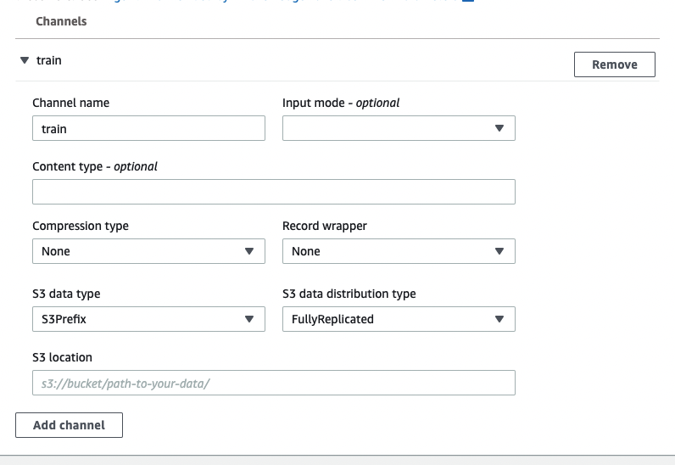Click the Channels section heading

click(x=61, y=21)
